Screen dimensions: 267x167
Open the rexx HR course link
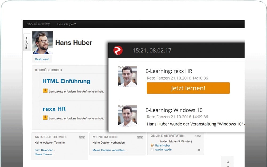(54, 109)
